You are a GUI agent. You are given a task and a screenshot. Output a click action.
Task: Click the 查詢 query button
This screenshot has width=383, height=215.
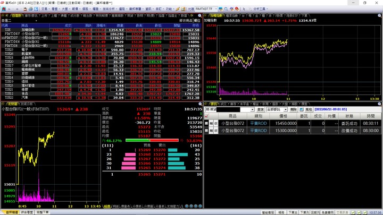[261, 110]
